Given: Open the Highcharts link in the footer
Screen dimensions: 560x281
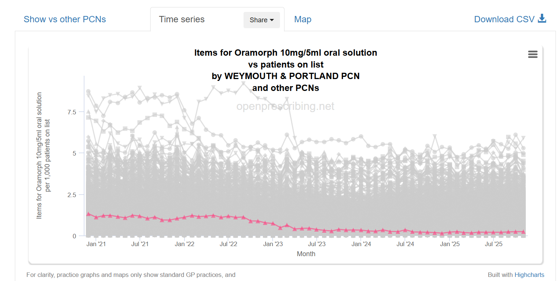Looking at the screenshot, I should pyautogui.click(x=529, y=275).
